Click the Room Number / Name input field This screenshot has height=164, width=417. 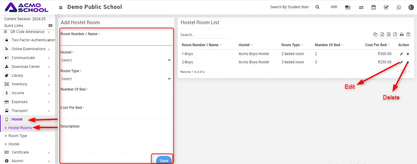pos(116,42)
